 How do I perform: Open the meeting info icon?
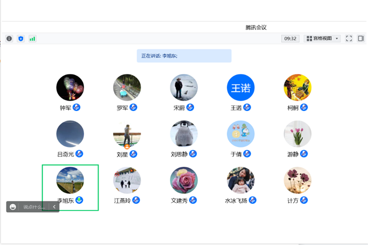click(9, 39)
